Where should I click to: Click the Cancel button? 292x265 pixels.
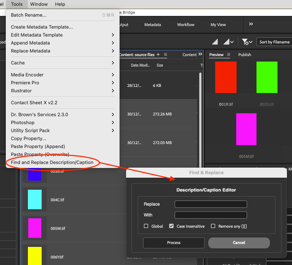tap(239, 243)
